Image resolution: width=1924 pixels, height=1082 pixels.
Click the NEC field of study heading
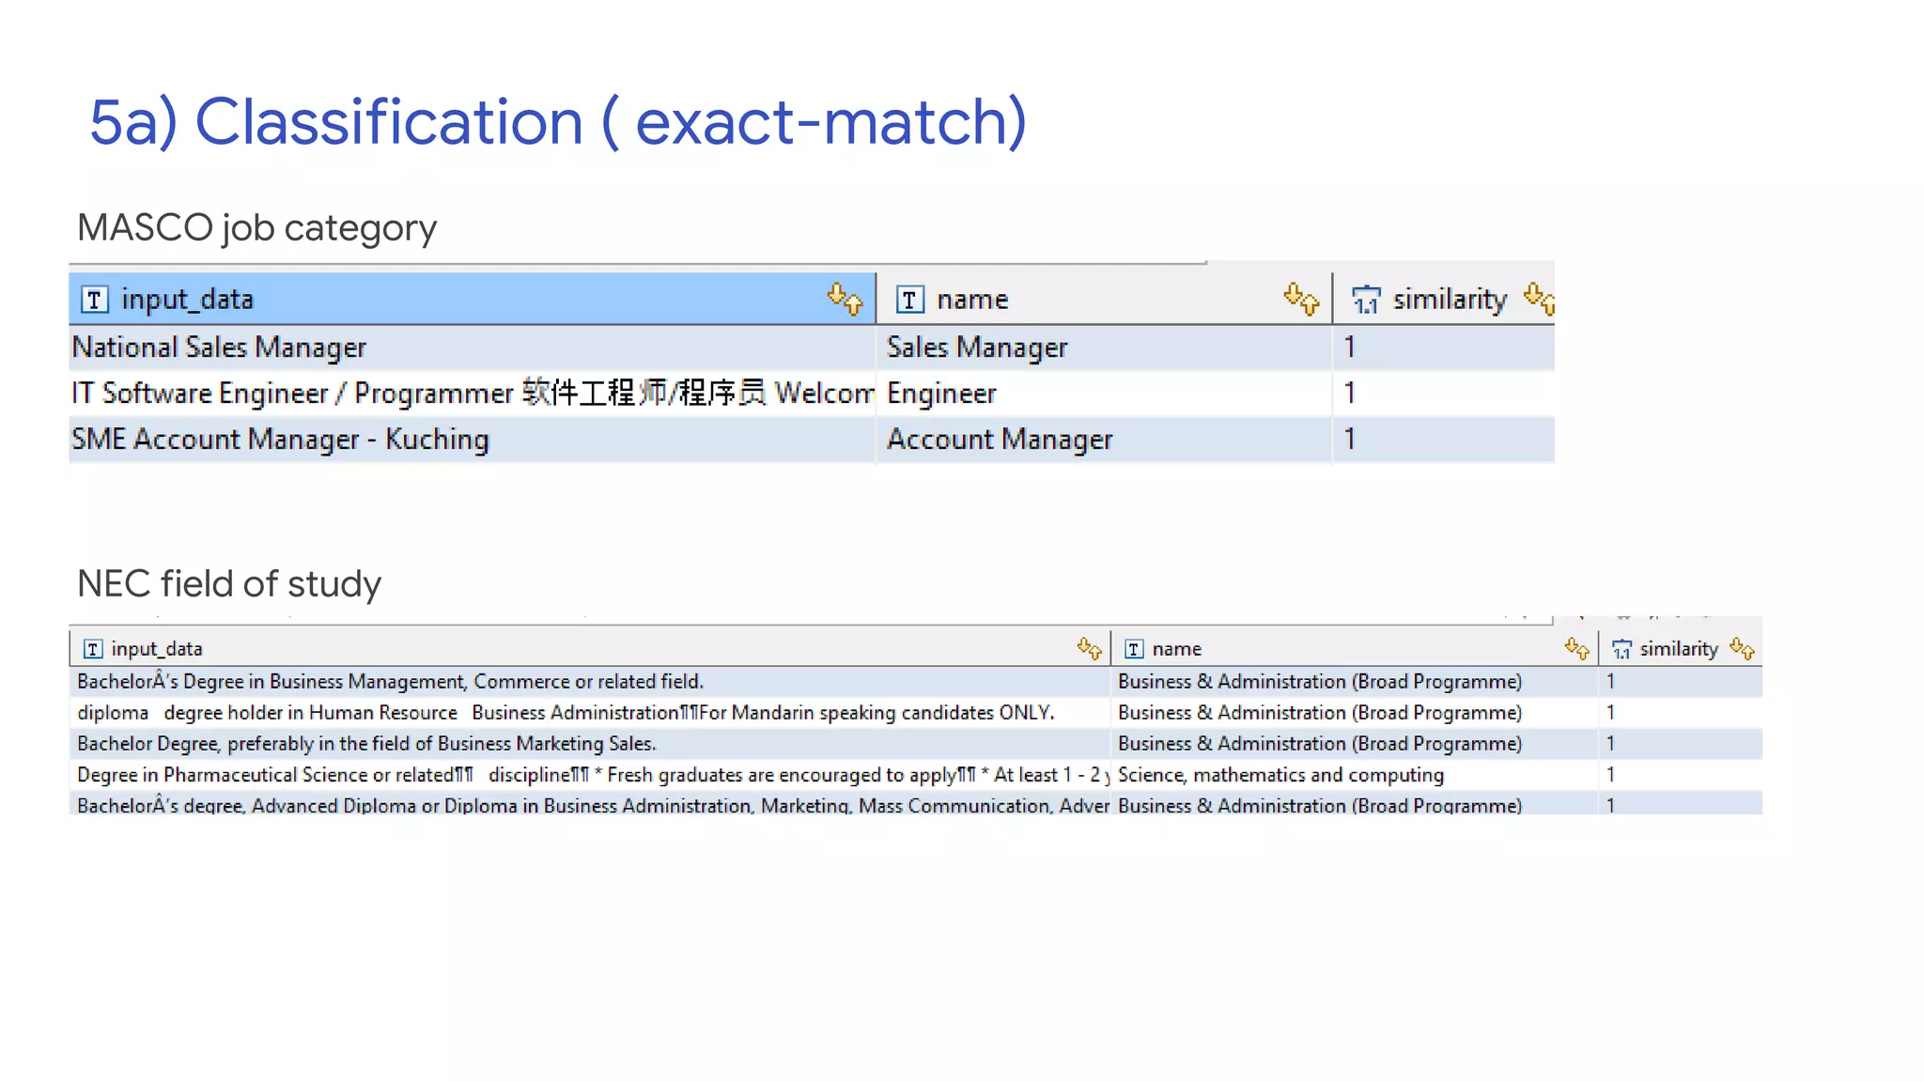pos(229,584)
